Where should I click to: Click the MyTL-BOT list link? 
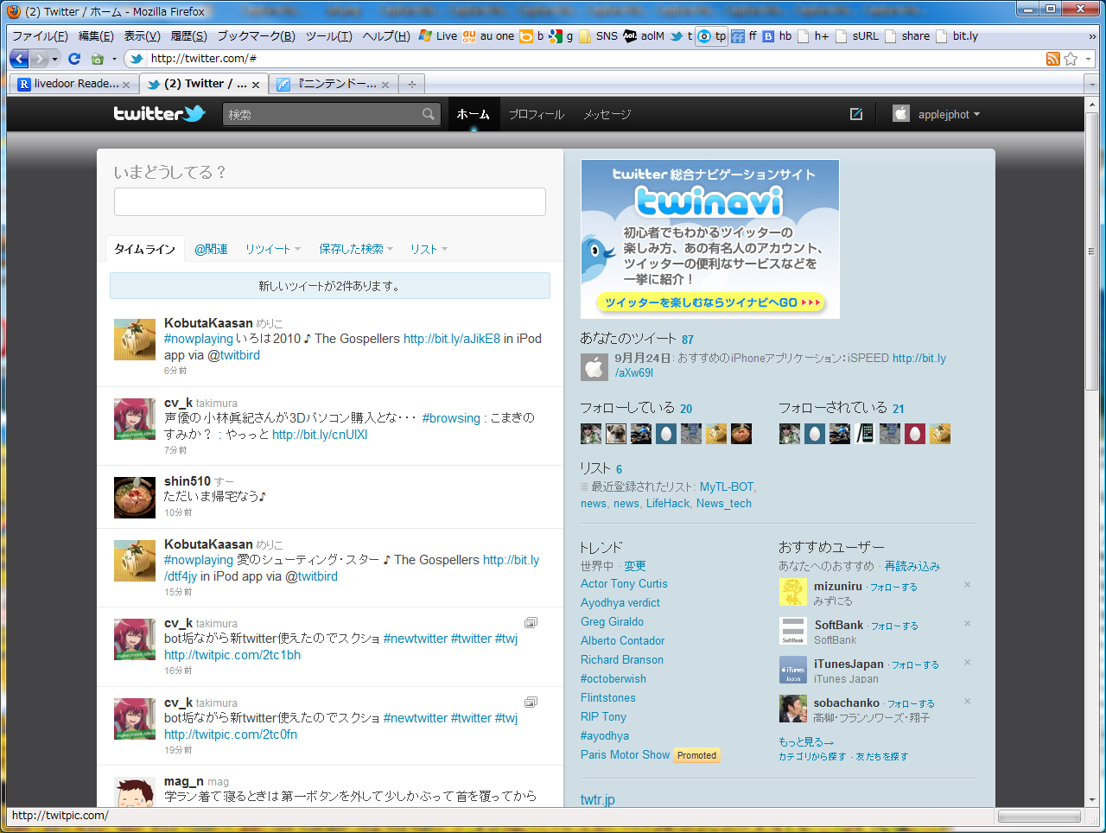[x=727, y=487]
